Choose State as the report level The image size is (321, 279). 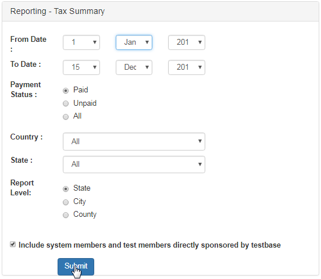[x=66, y=189]
